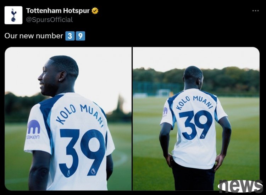Open the Tottenham Hotspur cockerel profile avatar
The image size is (266, 195).
click(x=13, y=15)
